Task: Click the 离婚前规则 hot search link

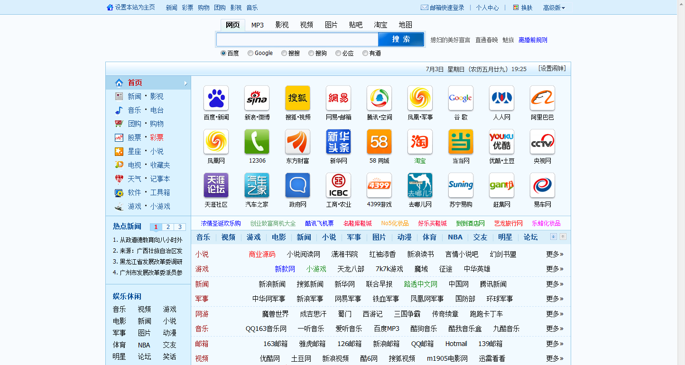Action: [533, 40]
